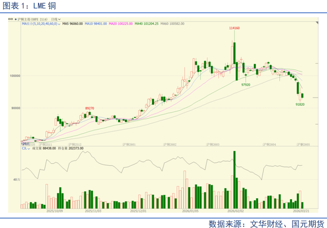
Task: Click the 沪铜2604 contract marker
Action: pyautogui.click(x=269, y=144)
